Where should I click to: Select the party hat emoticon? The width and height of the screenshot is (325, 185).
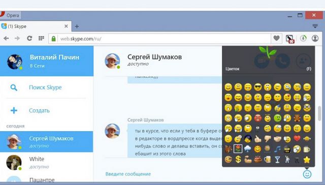pos(277,108)
